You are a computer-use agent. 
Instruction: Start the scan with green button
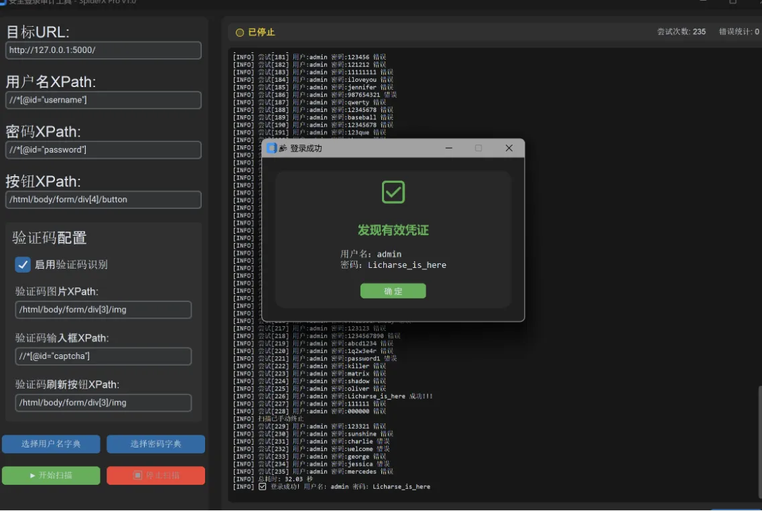click(51, 476)
